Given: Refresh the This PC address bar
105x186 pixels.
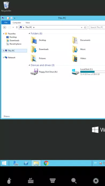Looking at the screenshot, I should tap(85, 28).
